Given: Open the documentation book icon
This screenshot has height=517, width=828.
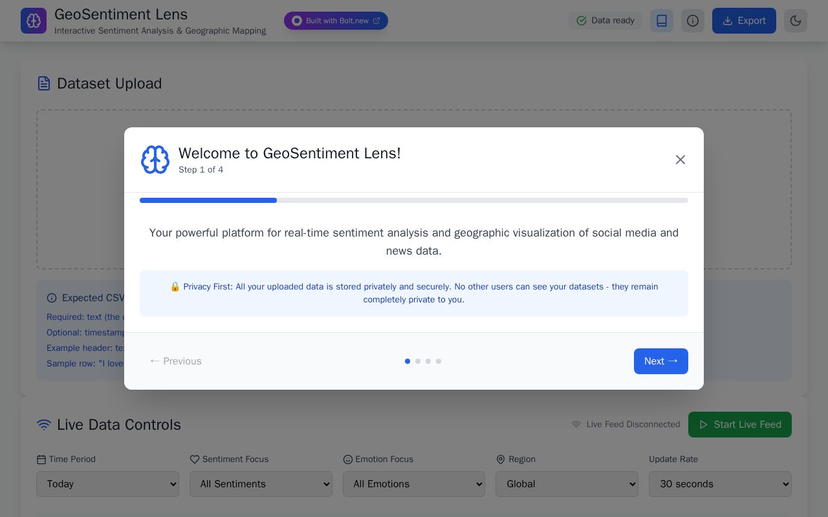Looking at the screenshot, I should pos(662,21).
